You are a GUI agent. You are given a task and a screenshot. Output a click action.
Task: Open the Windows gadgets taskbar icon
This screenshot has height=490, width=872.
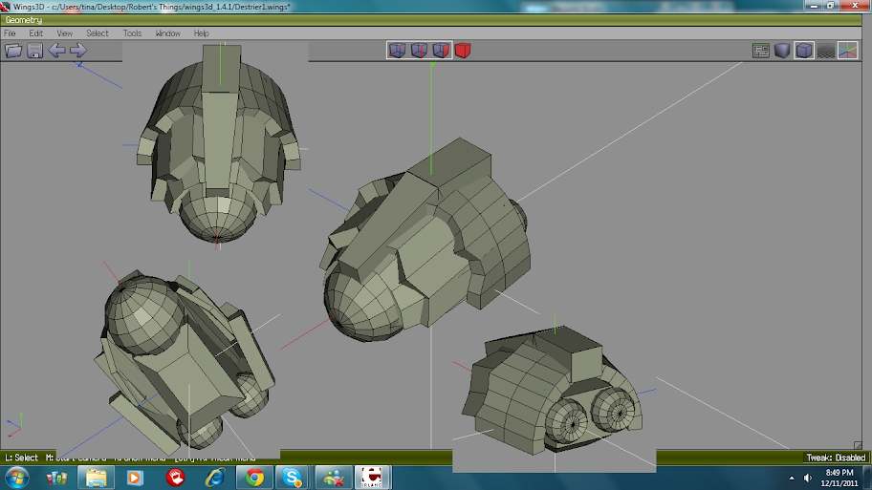(56, 478)
